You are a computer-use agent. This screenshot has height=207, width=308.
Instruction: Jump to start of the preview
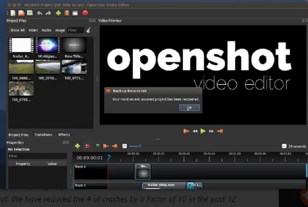pyautogui.click(x=186, y=131)
